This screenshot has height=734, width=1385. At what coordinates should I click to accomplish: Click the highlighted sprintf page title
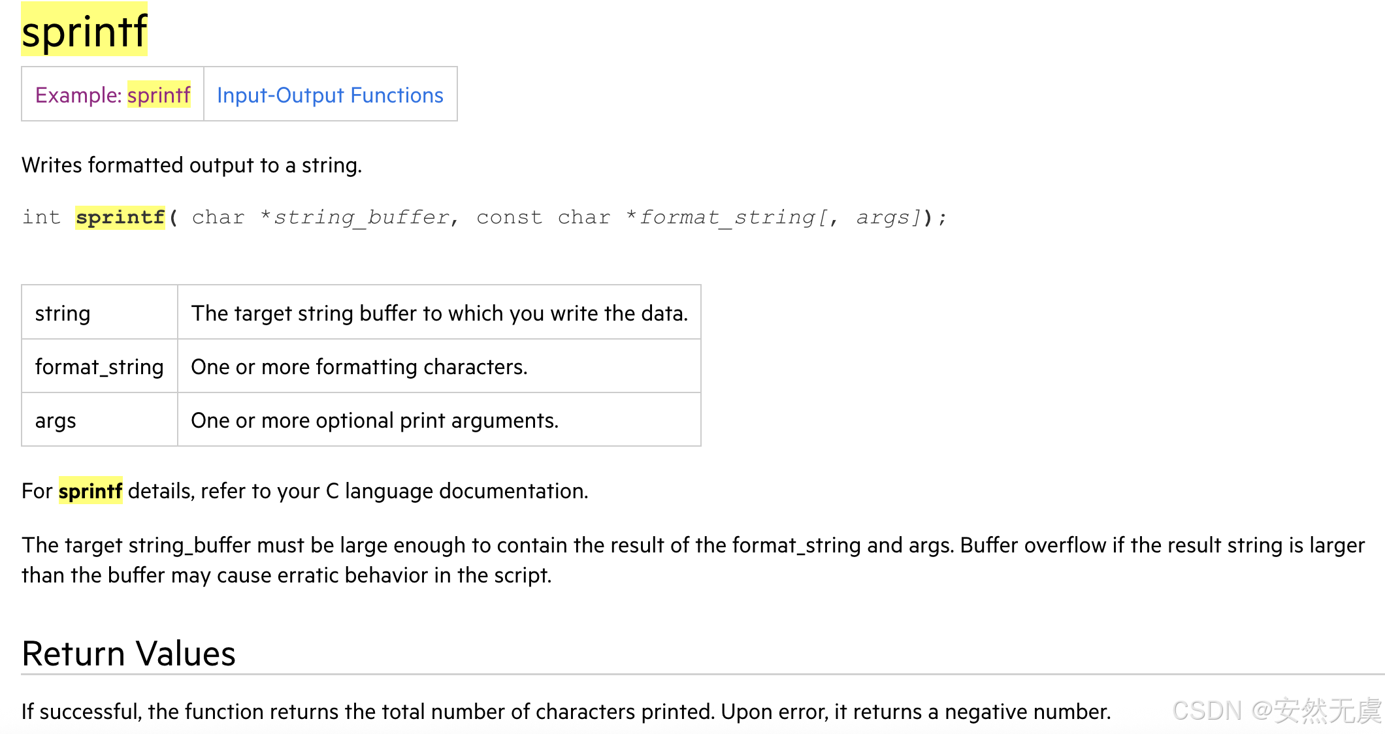click(84, 31)
